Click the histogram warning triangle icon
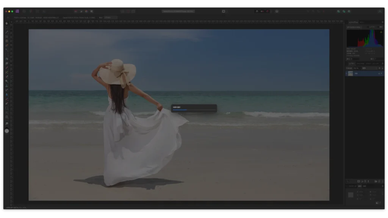Viewport: 388px width, 218px height. pos(381,32)
